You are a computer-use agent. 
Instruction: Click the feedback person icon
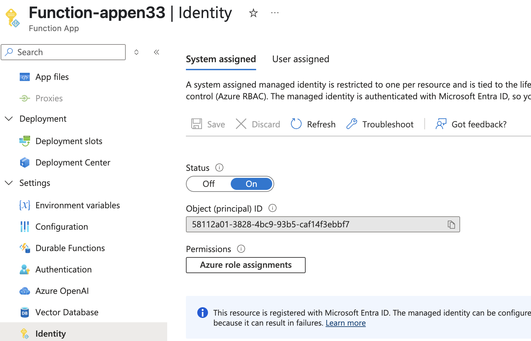click(x=441, y=124)
